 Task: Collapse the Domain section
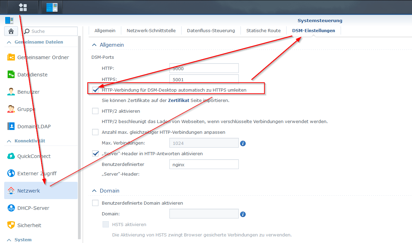[x=94, y=190]
